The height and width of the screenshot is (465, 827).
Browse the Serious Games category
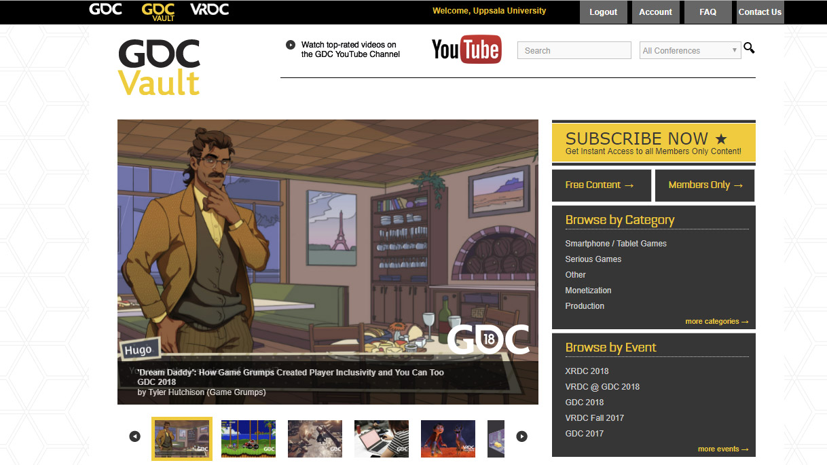[593, 259]
